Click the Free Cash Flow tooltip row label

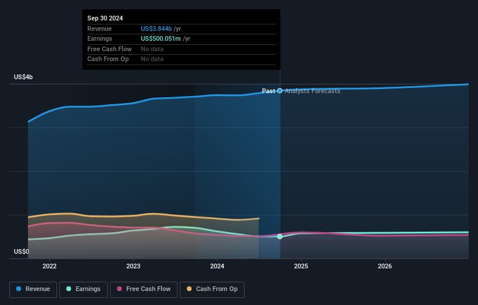click(x=109, y=49)
